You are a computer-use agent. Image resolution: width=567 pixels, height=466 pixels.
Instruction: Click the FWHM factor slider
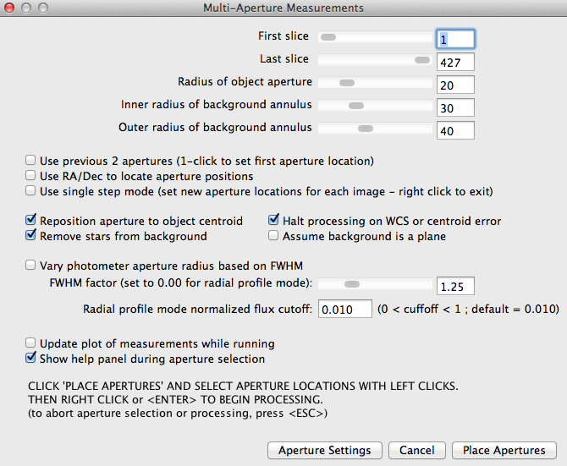pos(373,284)
